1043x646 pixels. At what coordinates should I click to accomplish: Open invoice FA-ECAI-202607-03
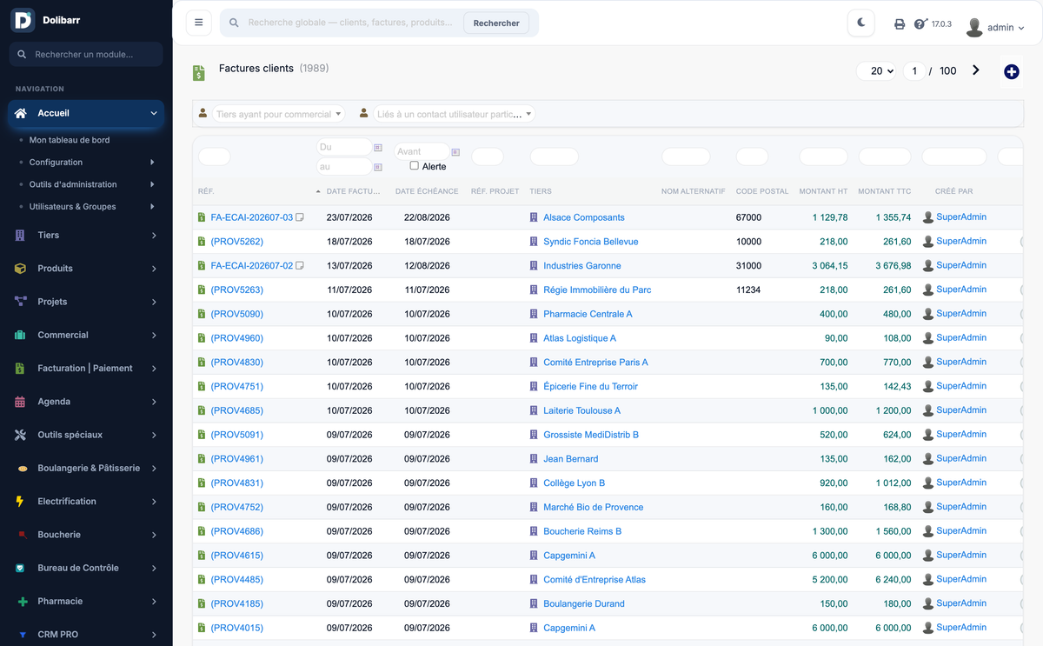click(x=252, y=217)
